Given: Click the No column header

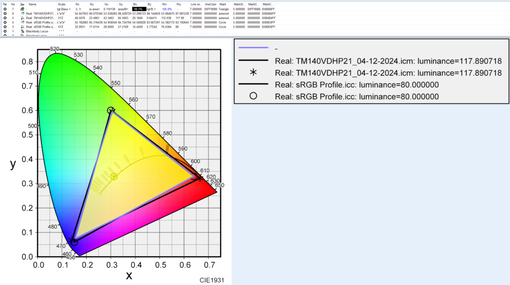Looking at the screenshot, I should [13, 4].
